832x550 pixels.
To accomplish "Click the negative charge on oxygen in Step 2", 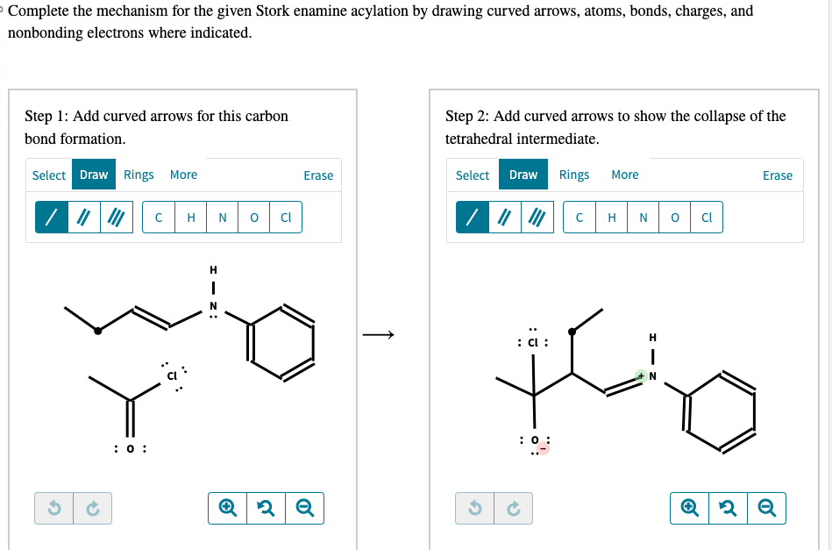I will pos(544,447).
